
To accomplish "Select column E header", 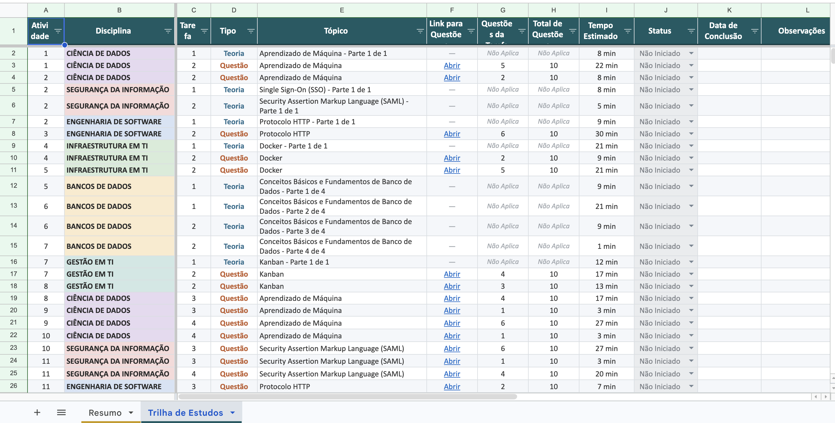I will point(342,10).
